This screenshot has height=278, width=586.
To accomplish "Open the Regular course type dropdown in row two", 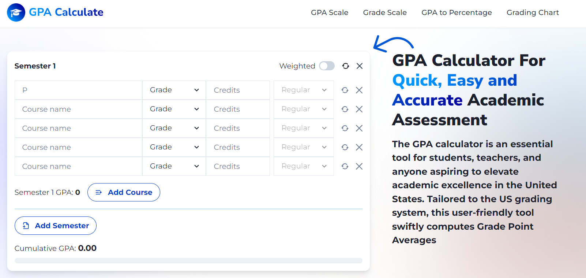I will [304, 109].
